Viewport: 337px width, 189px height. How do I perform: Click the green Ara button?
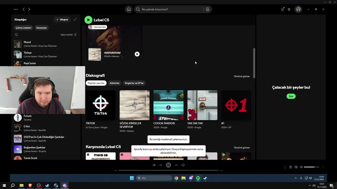(x=291, y=96)
